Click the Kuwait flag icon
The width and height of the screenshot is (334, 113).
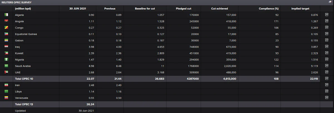6,53
